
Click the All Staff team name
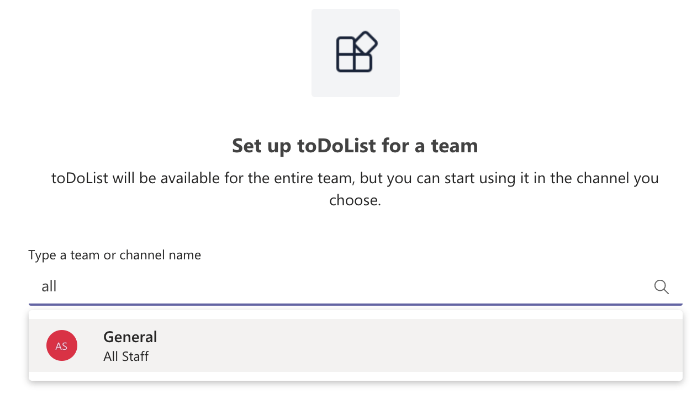(126, 356)
